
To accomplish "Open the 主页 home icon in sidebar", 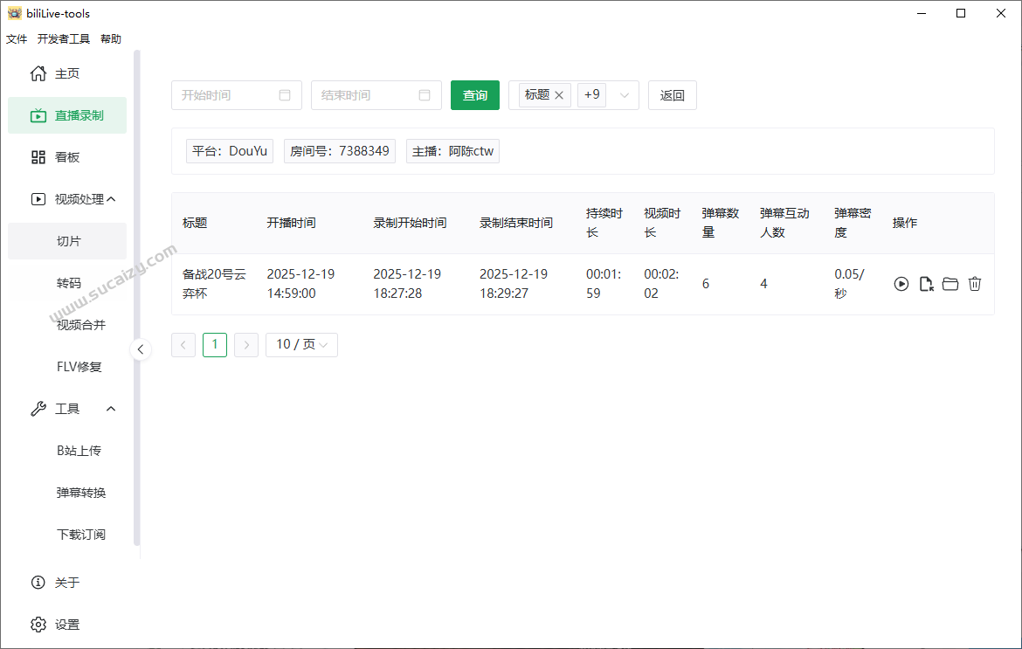I will click(38, 73).
